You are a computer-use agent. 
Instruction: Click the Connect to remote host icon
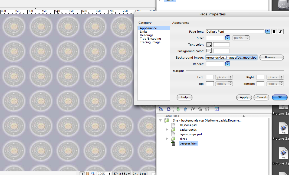tap(161, 109)
